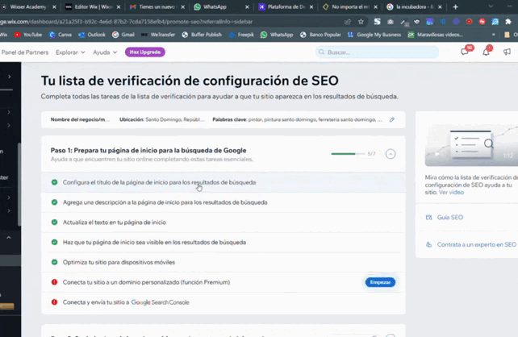518x337 pixels.
Task: Open the Gmail bookmark
Action: [x=123, y=35]
